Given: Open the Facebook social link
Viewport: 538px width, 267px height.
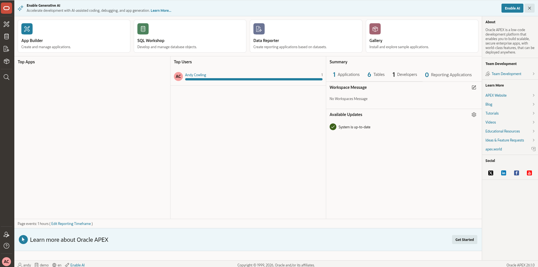Looking at the screenshot, I should point(517,173).
